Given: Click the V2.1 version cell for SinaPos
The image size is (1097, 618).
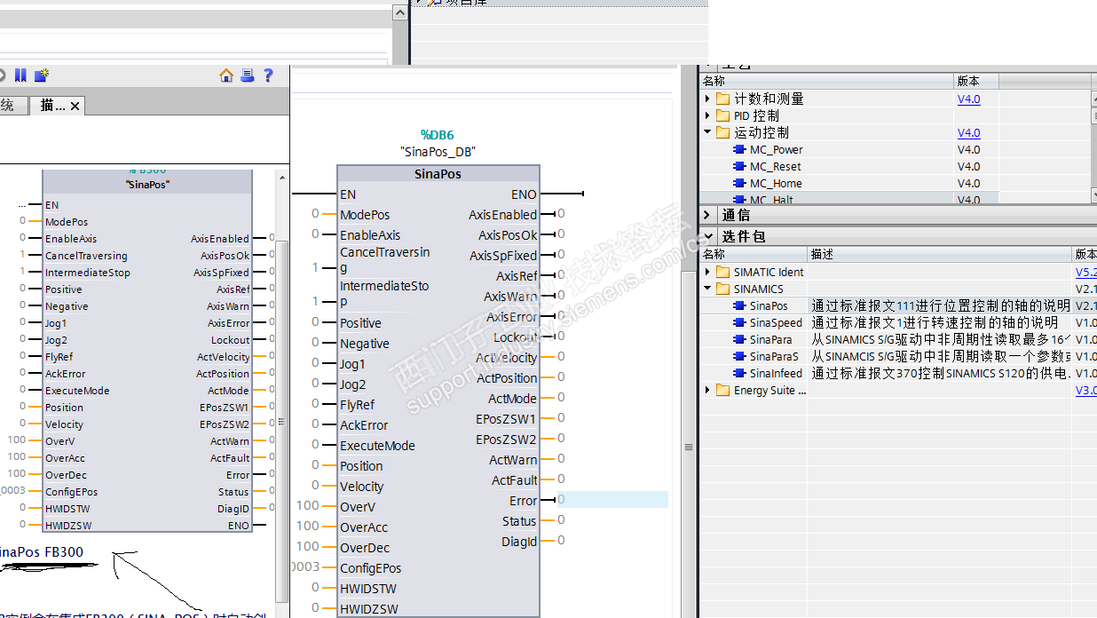Looking at the screenshot, I should click(x=1085, y=306).
